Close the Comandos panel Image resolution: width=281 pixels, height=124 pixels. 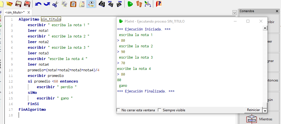coord(277,11)
